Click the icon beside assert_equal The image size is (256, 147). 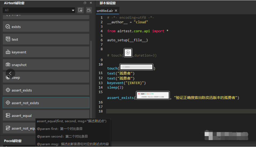[x=8, y=115]
